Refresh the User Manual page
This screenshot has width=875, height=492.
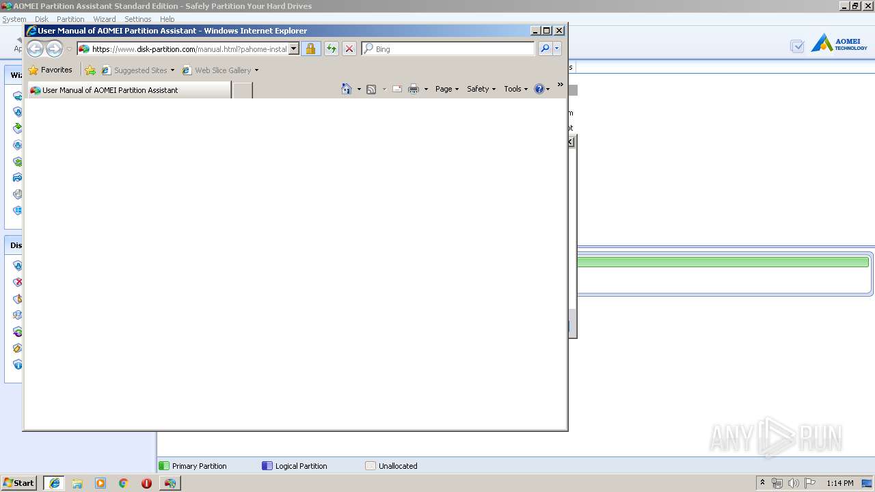click(x=332, y=49)
